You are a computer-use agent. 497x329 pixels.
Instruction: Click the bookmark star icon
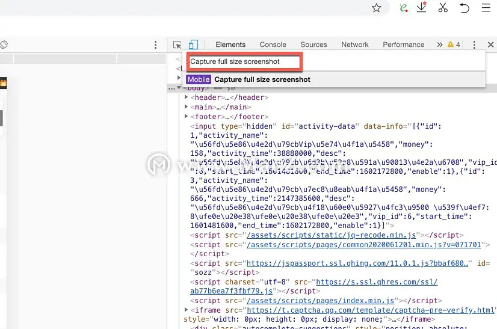[x=376, y=8]
